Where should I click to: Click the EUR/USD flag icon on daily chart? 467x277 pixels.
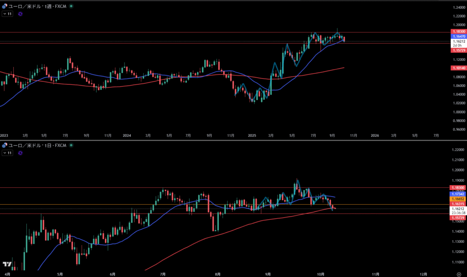click(5, 146)
